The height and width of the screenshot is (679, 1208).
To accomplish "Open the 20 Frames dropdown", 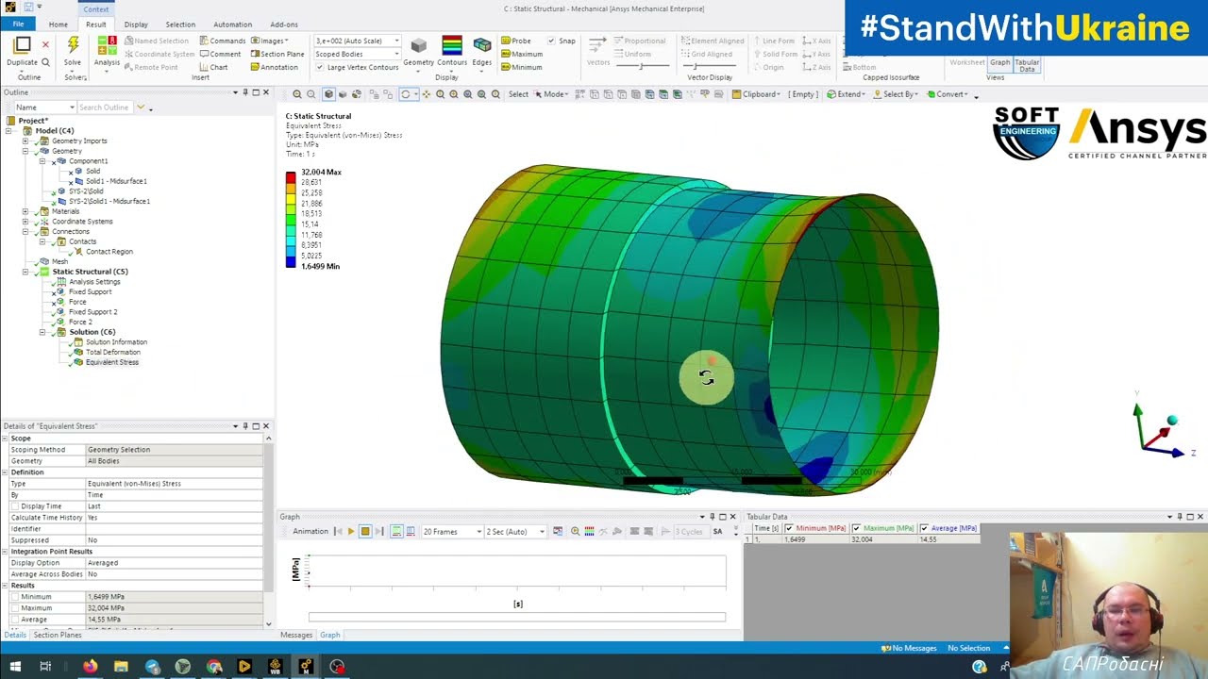I will click(x=447, y=532).
